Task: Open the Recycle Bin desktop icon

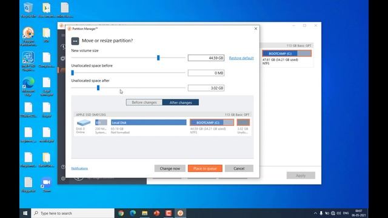Action: [28, 10]
